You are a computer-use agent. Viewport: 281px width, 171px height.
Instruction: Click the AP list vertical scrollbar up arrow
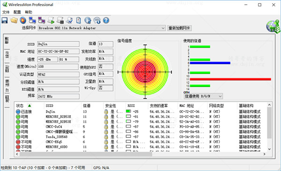tap(269, 105)
